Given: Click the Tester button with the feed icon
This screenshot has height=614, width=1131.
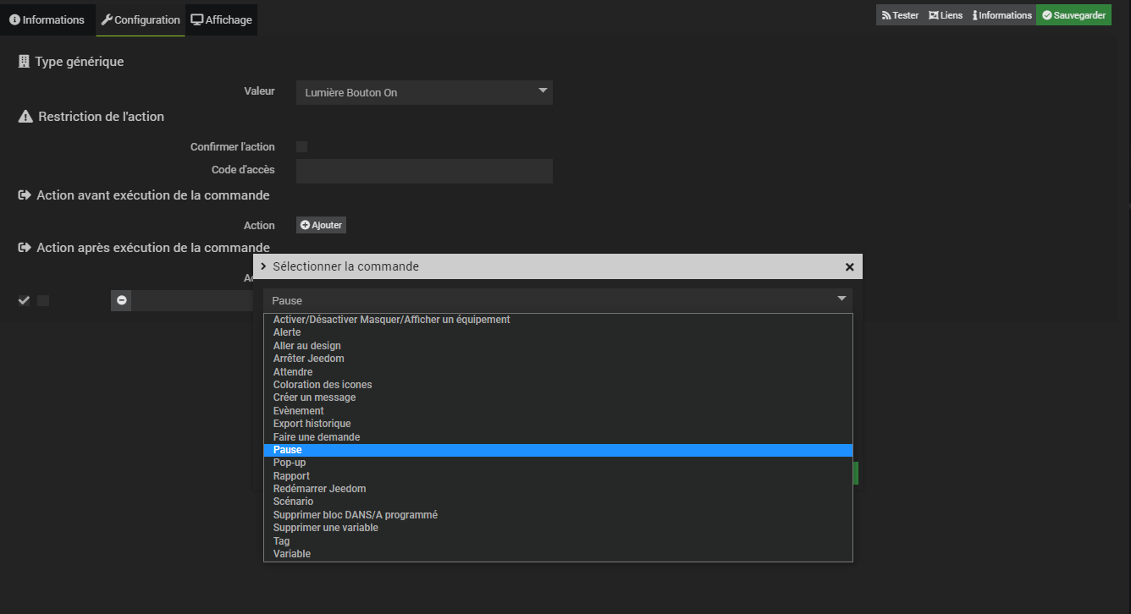Looking at the screenshot, I should [900, 15].
